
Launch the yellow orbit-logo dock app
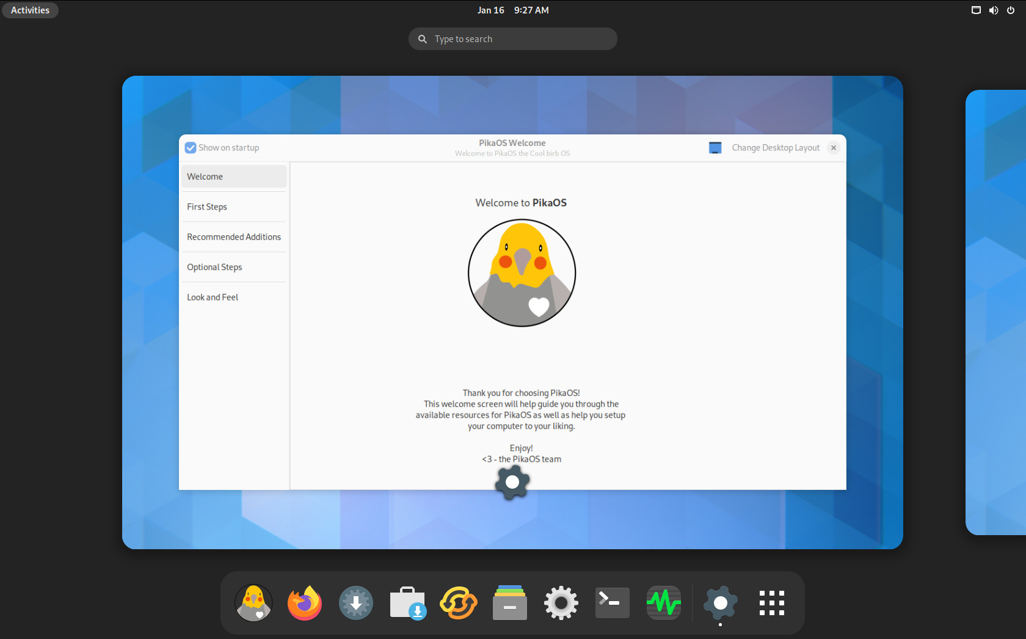(459, 603)
